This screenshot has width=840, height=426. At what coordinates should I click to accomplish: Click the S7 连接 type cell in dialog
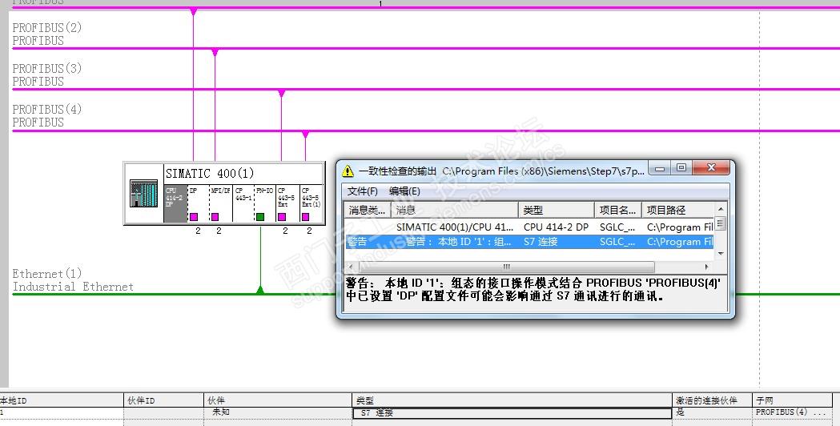[x=541, y=242]
